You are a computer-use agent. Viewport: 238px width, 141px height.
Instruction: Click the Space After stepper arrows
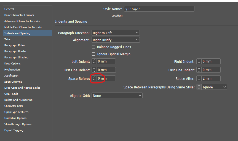coord(199,78)
